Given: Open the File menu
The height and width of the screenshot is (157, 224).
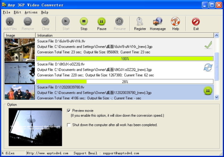Looking at the screenshot, I should point(6,12).
